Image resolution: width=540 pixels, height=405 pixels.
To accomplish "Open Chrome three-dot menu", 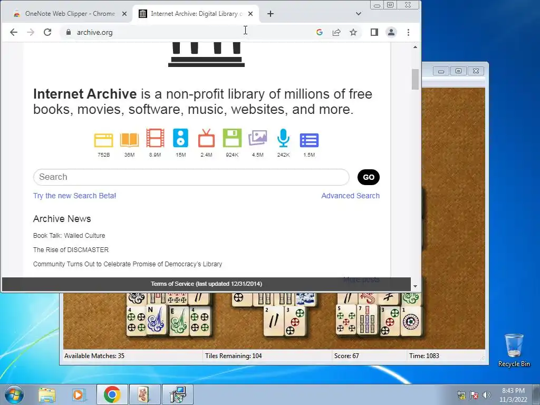I will coord(408,32).
